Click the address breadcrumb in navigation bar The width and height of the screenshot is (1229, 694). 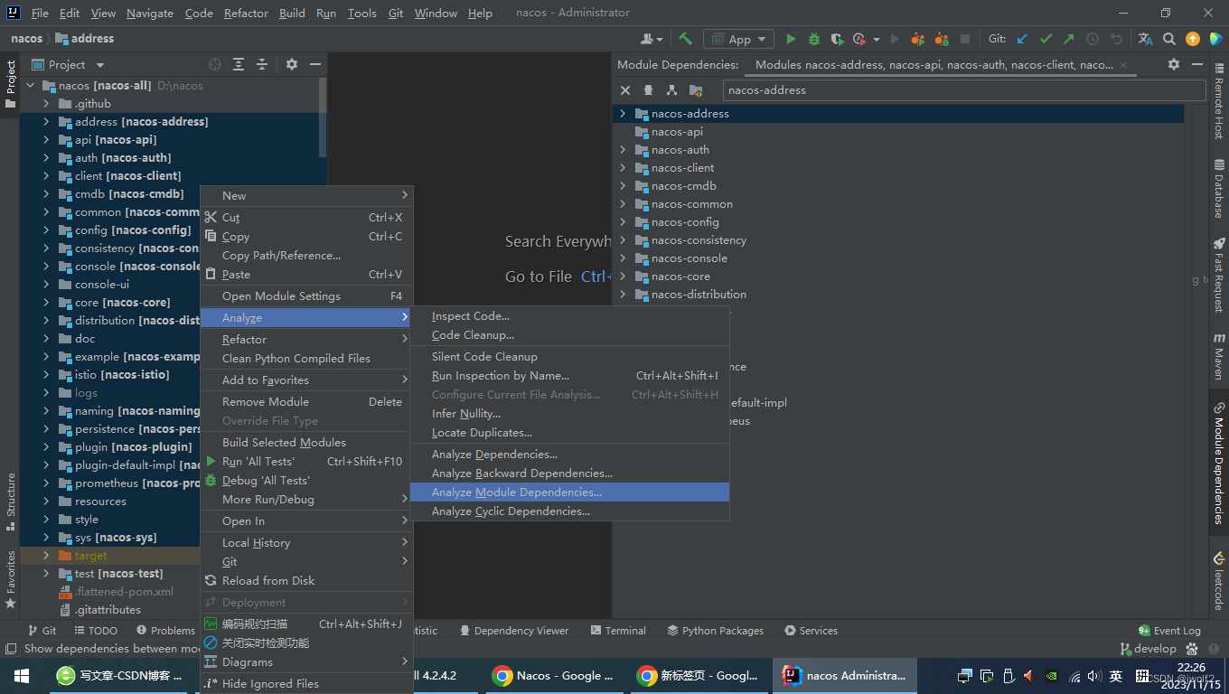click(x=84, y=39)
